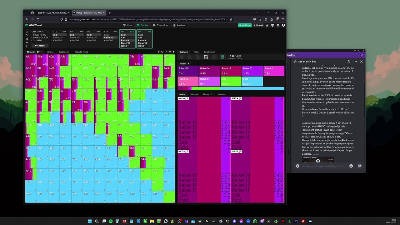Toggle the half-circle grid display icon
Viewport: 400px width, 225px height.
162,52
